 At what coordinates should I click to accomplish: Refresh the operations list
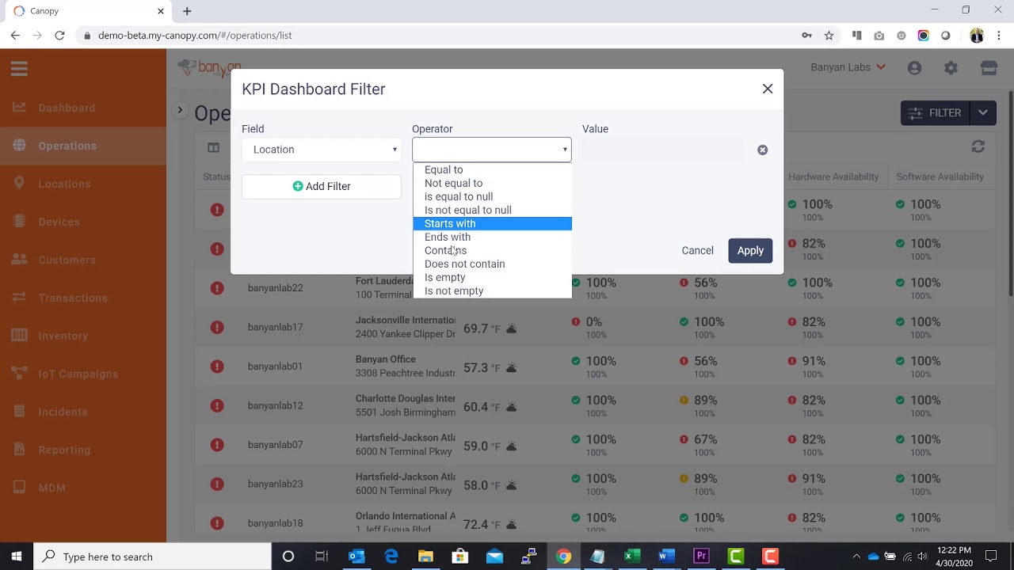pyautogui.click(x=978, y=146)
